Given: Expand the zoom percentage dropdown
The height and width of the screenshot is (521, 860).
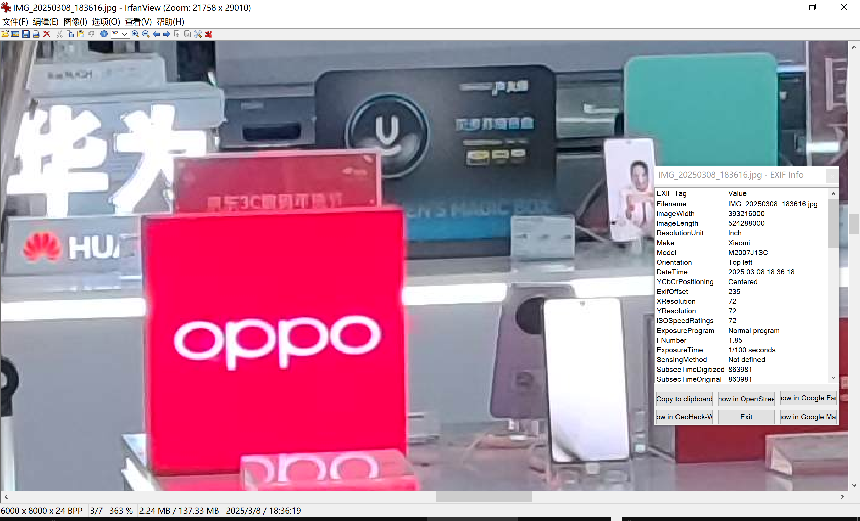Looking at the screenshot, I should point(125,34).
